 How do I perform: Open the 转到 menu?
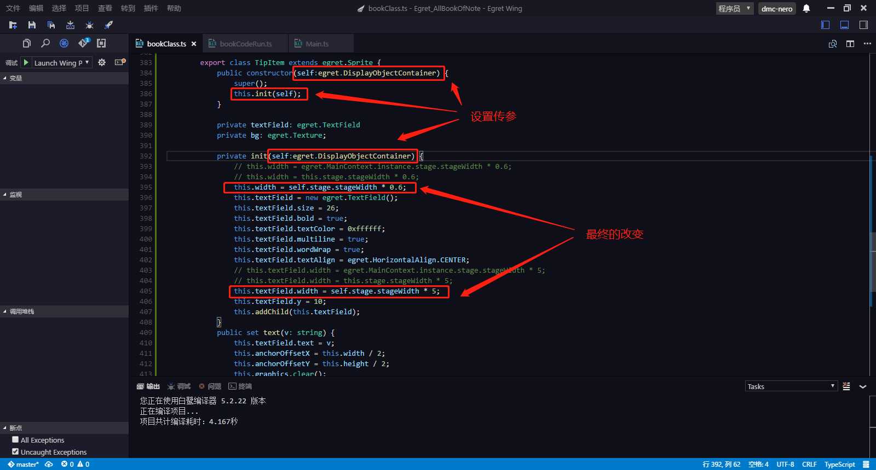click(128, 8)
